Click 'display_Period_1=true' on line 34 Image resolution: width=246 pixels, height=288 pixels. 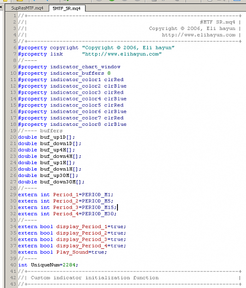tap(90, 227)
